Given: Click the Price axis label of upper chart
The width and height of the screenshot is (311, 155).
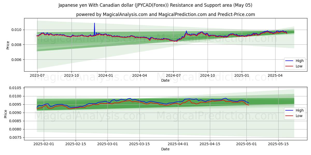Looking at the screenshot, I should (x=8, y=45).
